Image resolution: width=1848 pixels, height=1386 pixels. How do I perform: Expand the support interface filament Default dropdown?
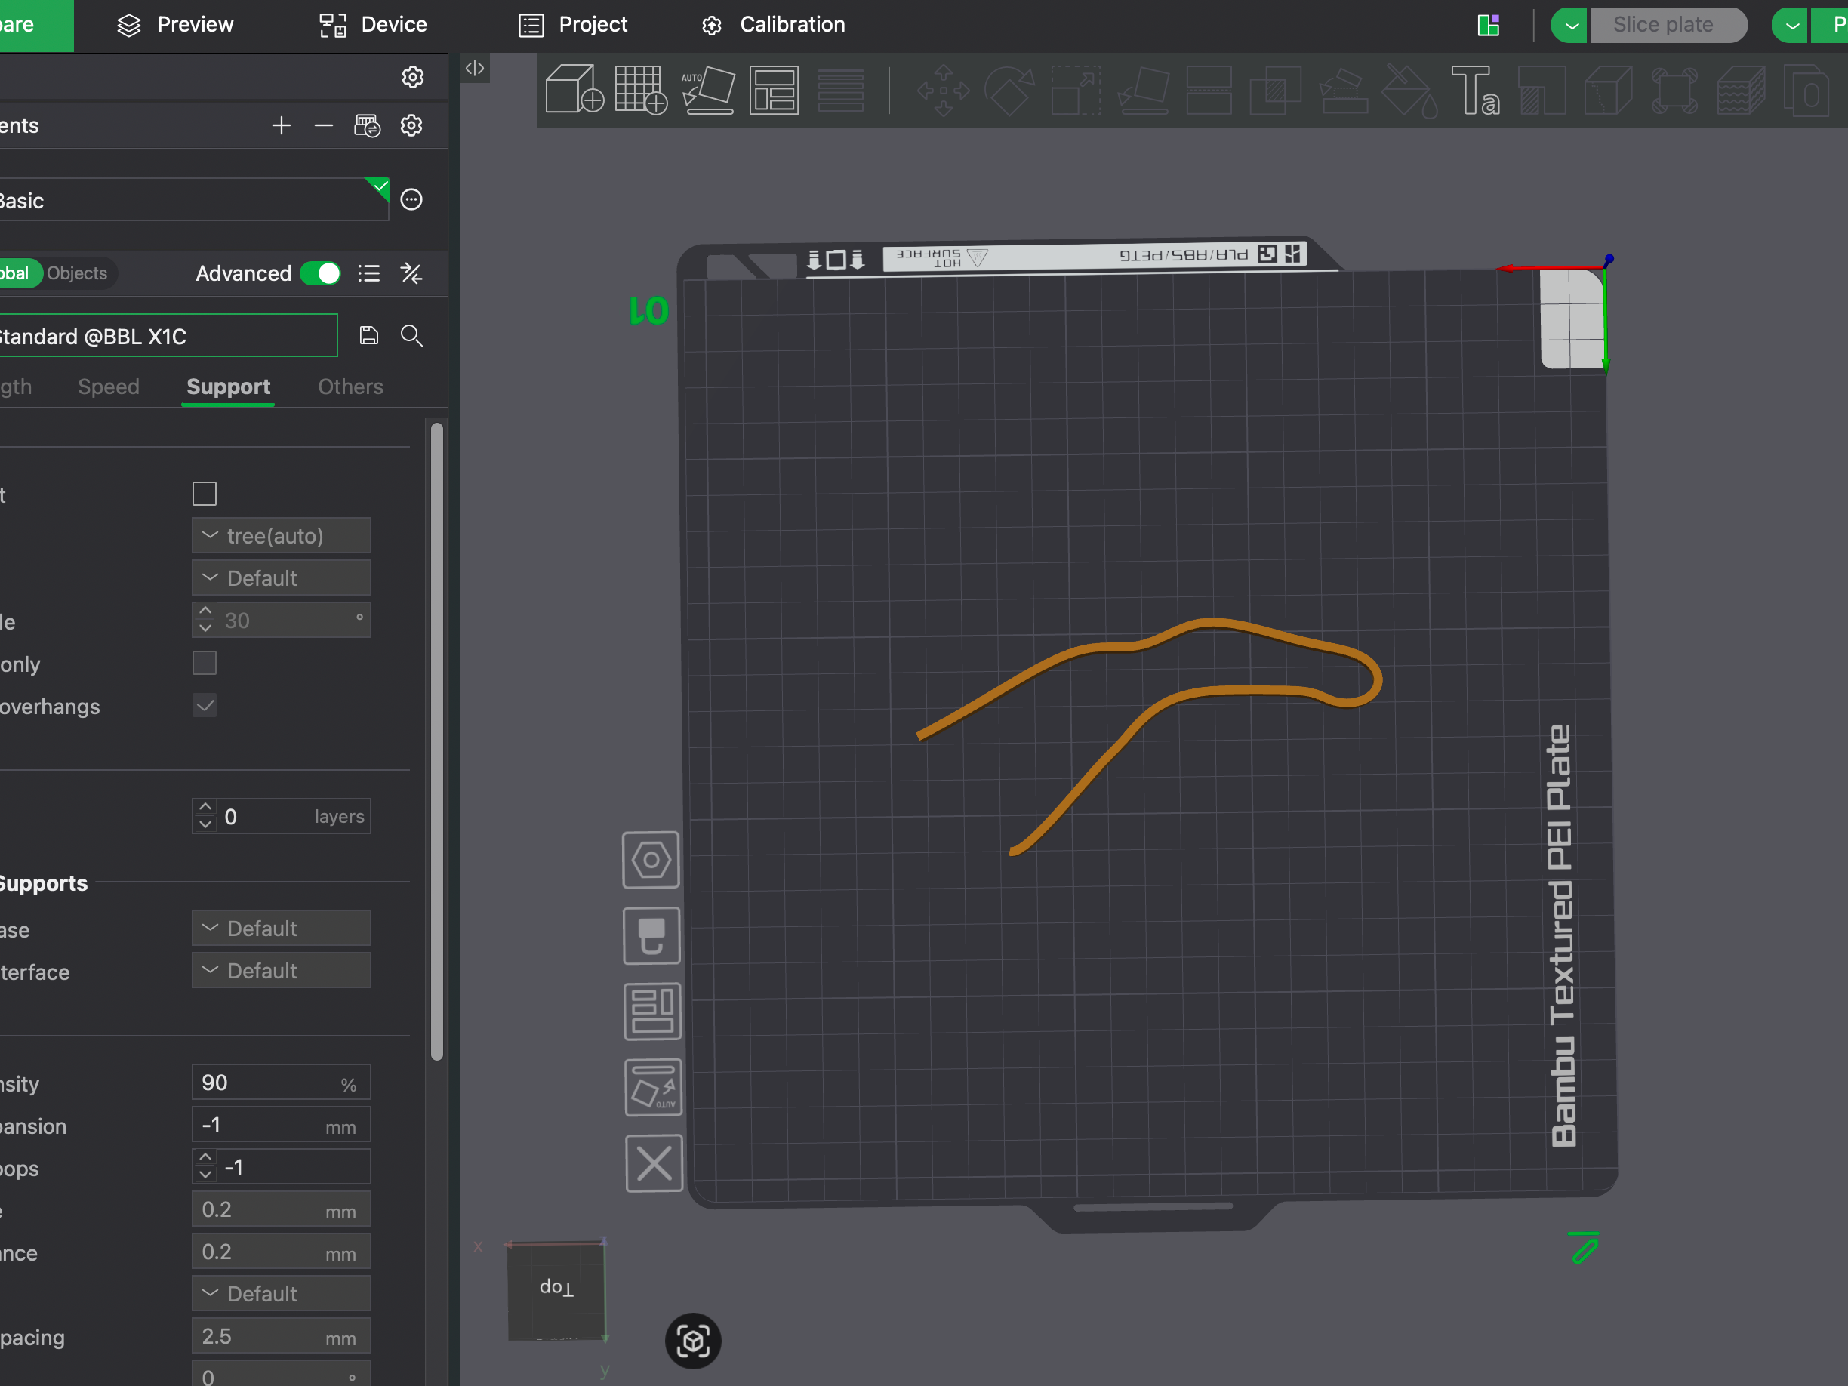pos(282,971)
